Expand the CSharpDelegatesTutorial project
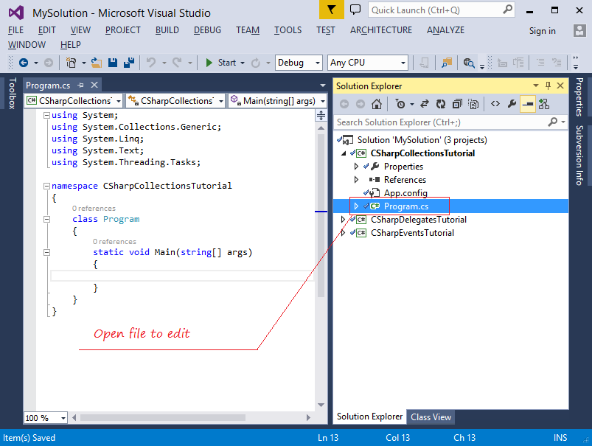 click(343, 220)
